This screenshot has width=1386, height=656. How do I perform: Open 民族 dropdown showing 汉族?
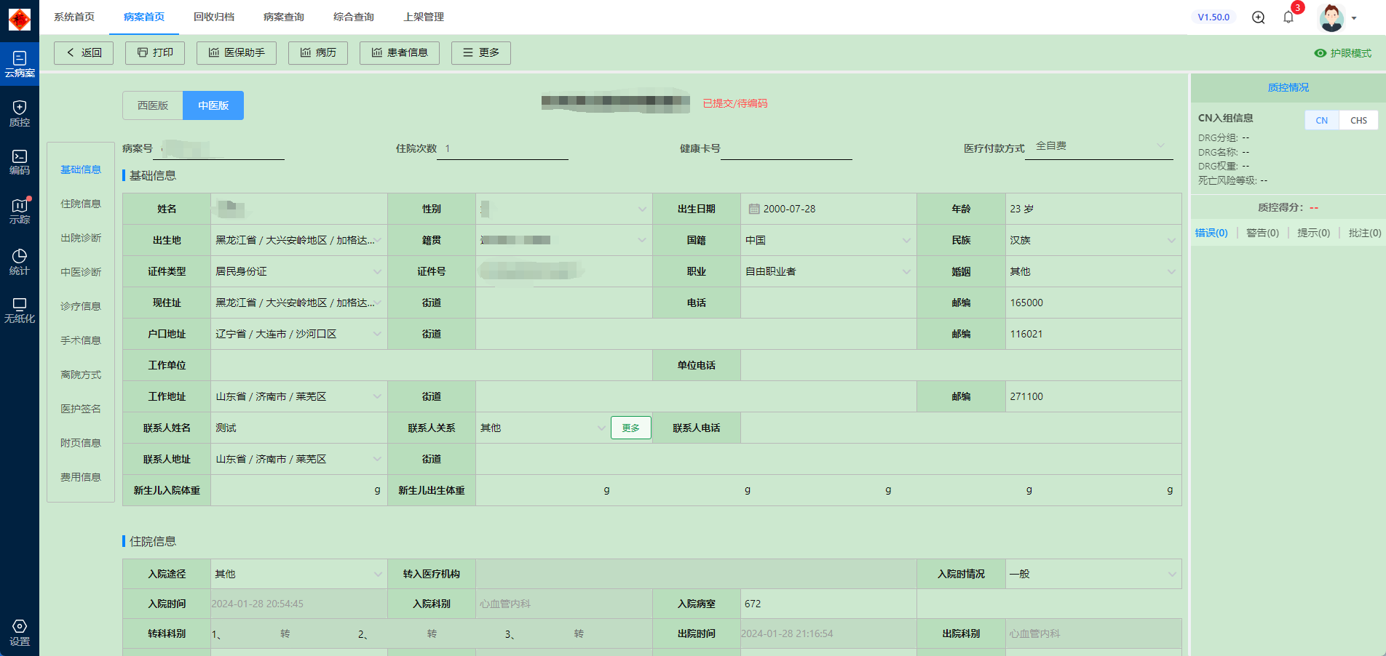coord(1093,240)
